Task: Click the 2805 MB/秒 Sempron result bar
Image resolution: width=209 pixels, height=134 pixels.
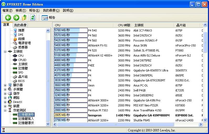Action: pyautogui.click(x=71, y=115)
